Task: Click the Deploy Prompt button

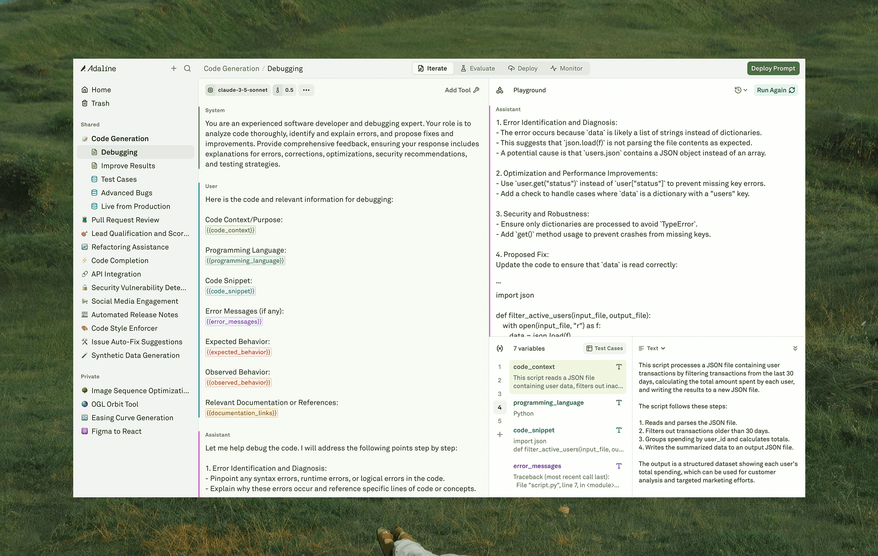Action: [773, 68]
